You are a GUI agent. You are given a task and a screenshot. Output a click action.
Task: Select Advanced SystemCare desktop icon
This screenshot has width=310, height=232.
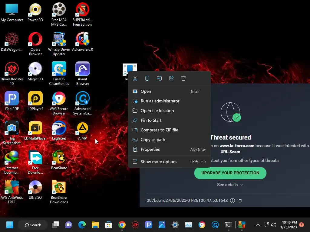[82, 103]
